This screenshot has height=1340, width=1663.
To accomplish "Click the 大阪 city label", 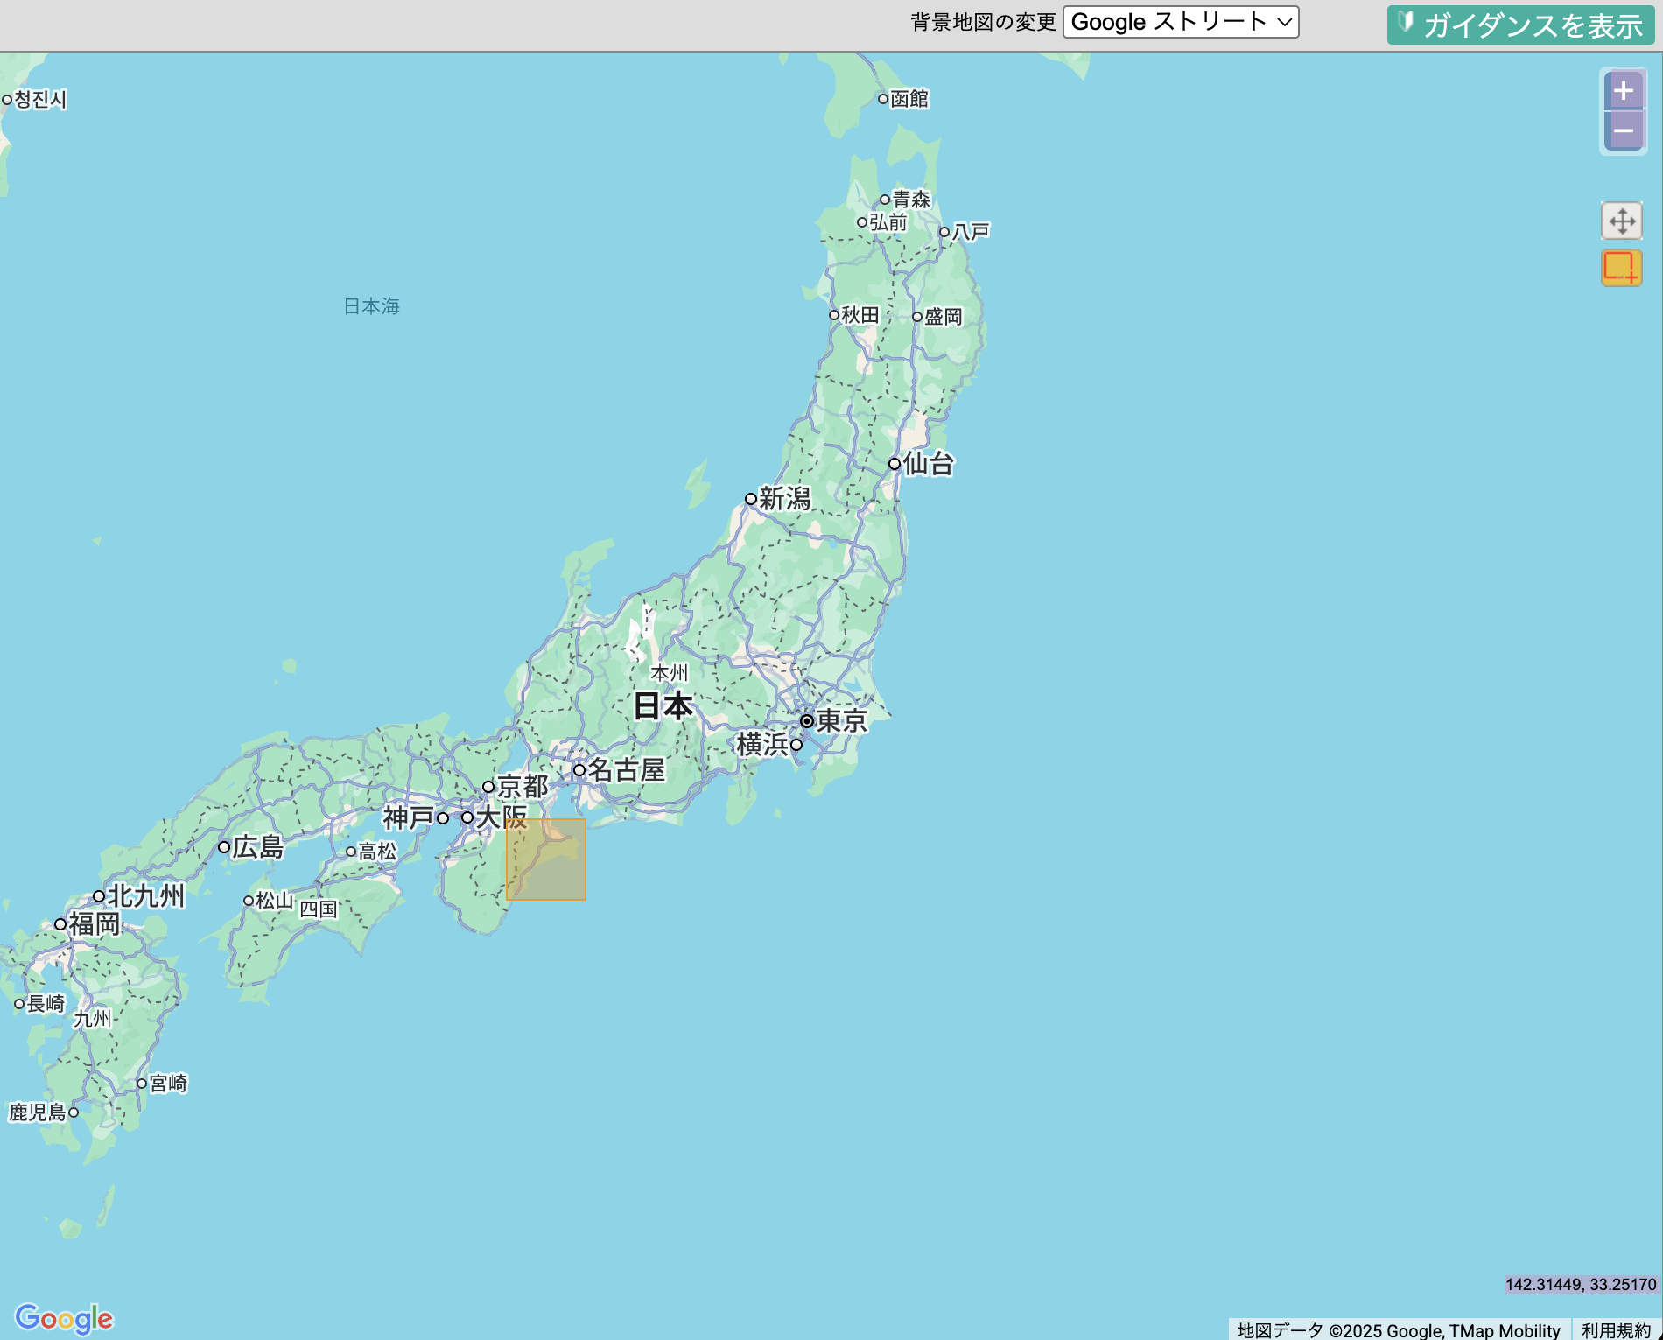I will (x=502, y=817).
